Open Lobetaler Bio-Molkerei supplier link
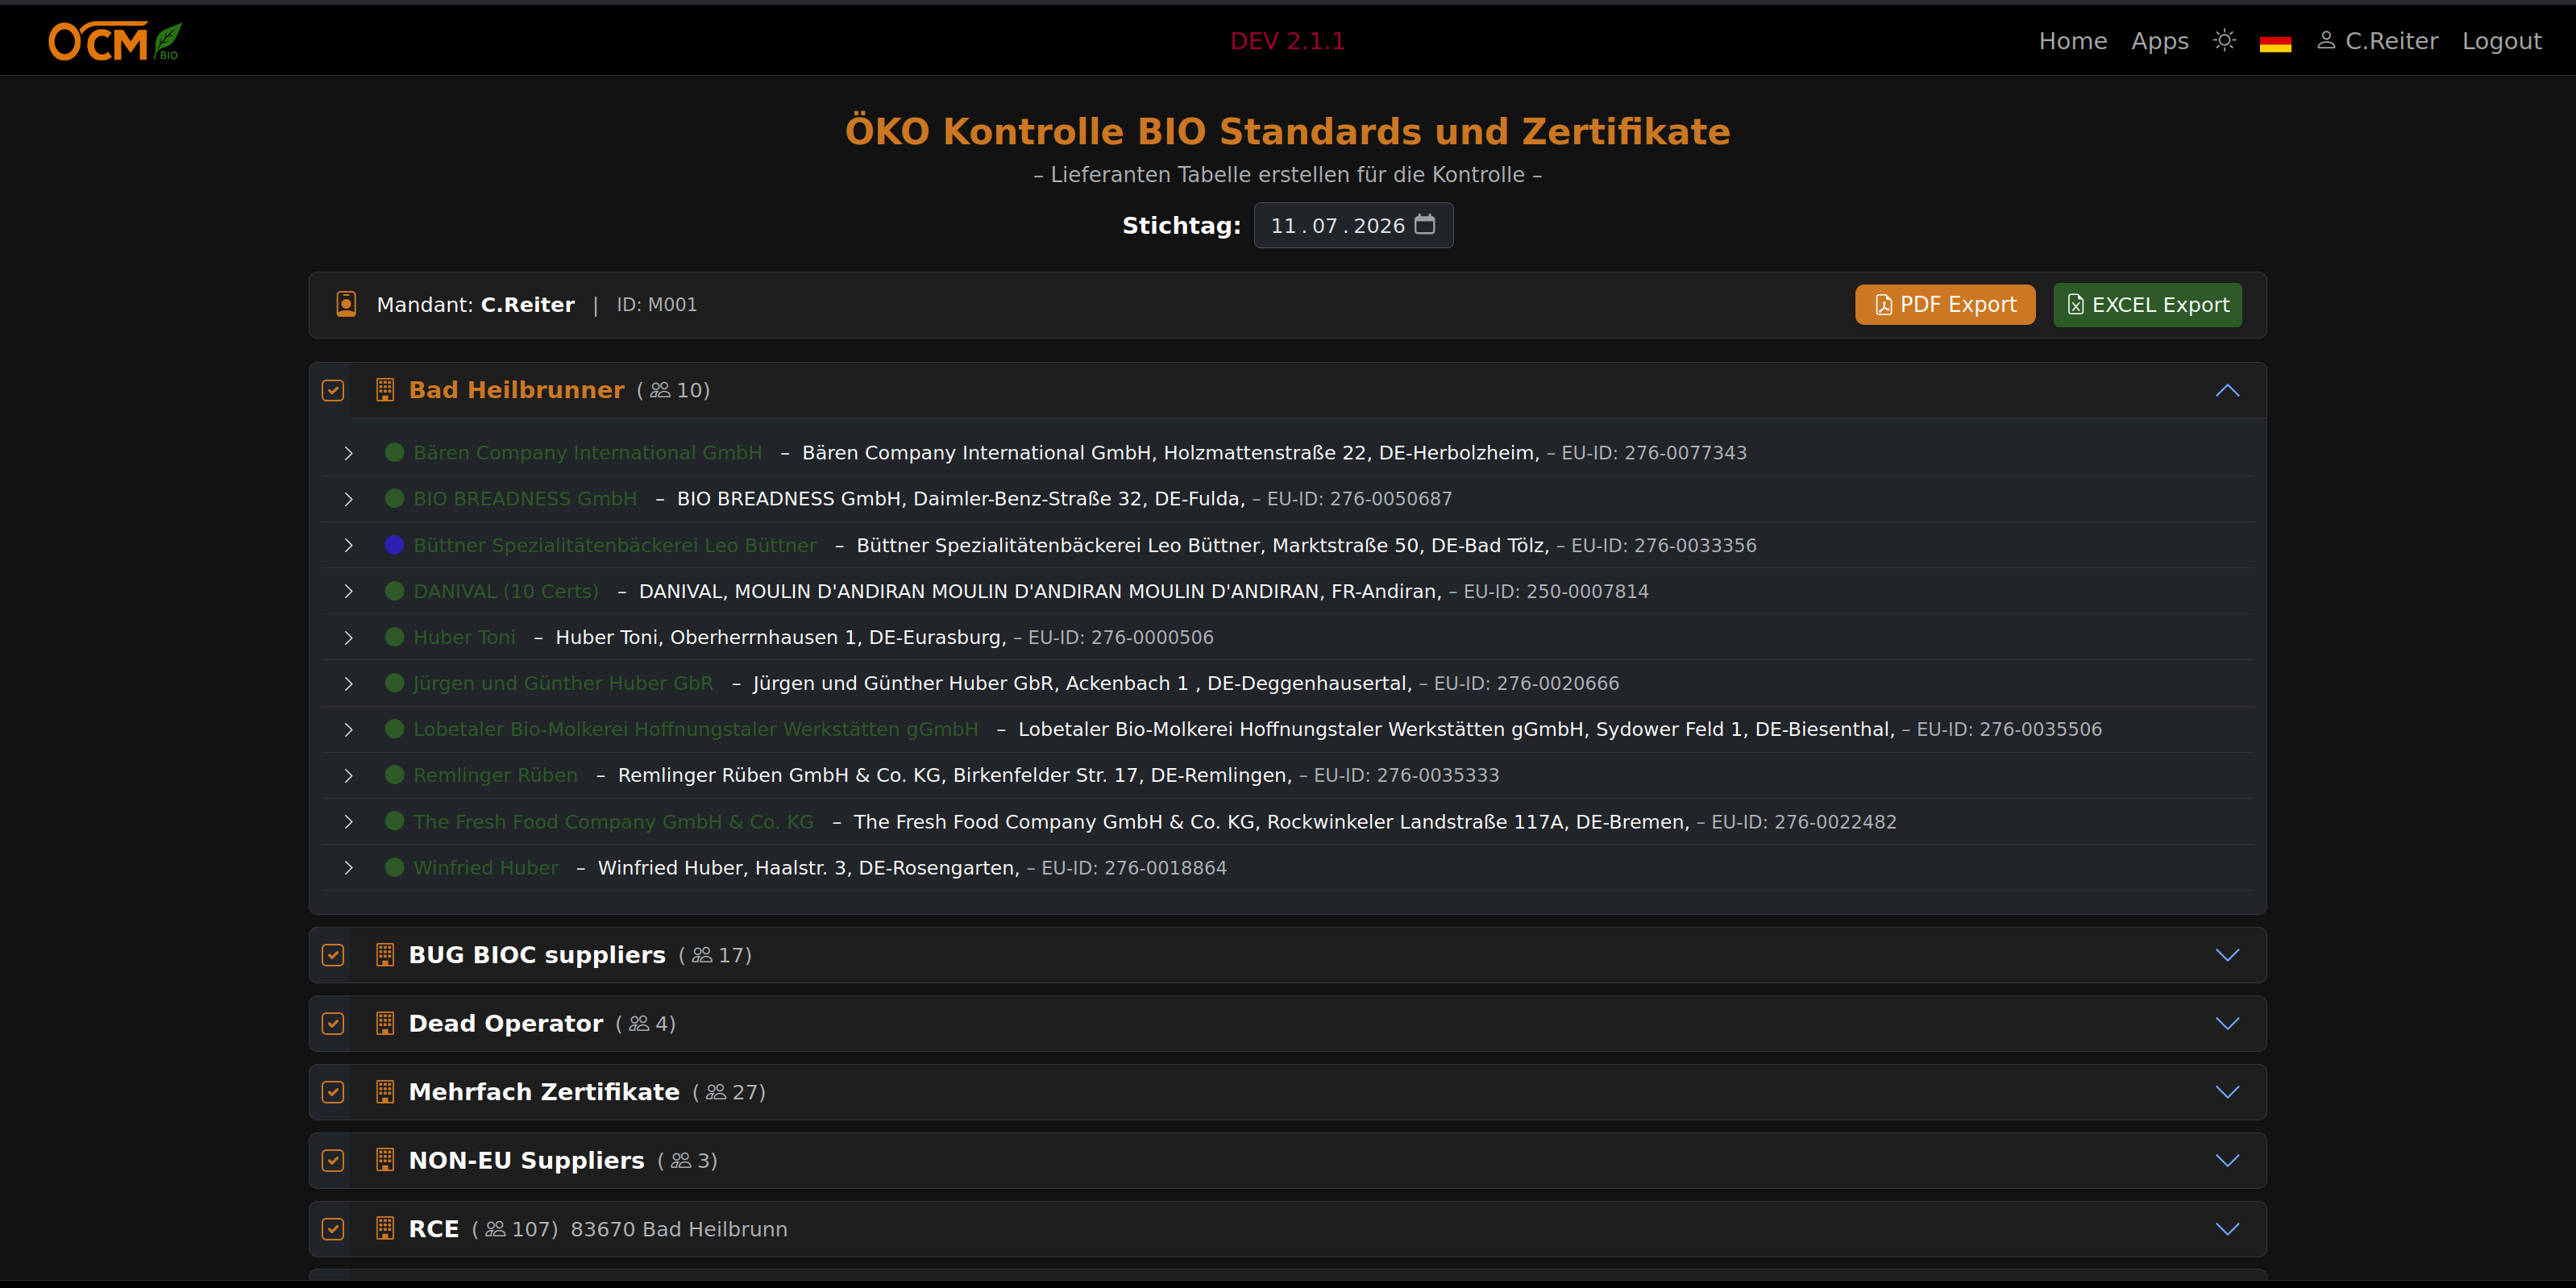The width and height of the screenshot is (2576, 1288). (695, 729)
